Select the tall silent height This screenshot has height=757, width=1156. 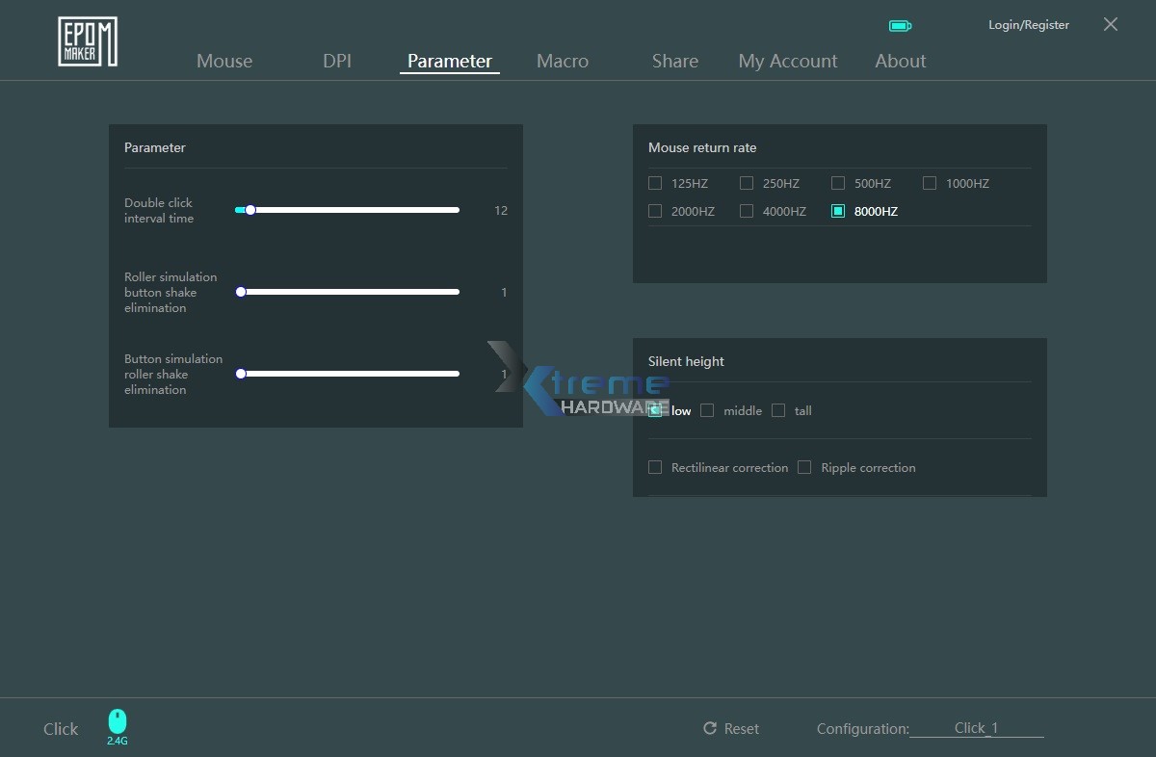[778, 409]
